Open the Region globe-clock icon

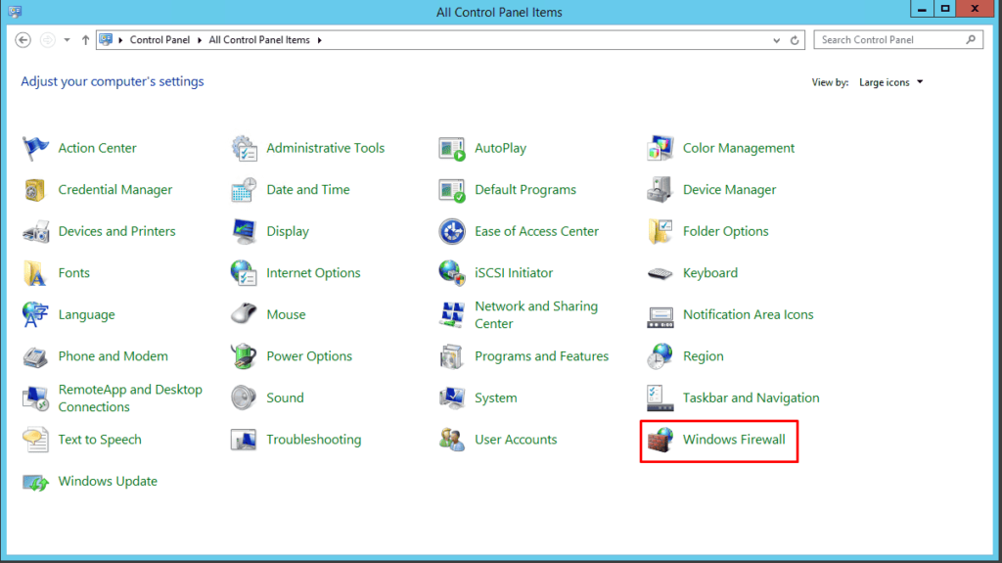pos(660,356)
